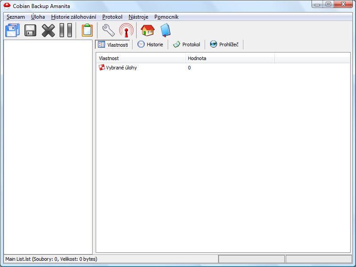The width and height of the screenshot is (356, 267).
Task: Open the Protokol menu in menu bar
Action: click(x=112, y=17)
